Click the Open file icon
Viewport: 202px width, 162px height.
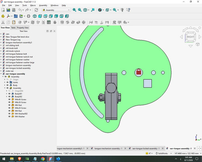click(x=8, y=10)
